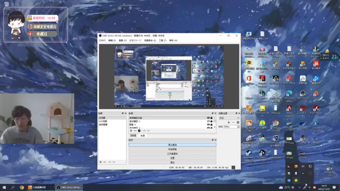The image size is (340, 191).
Task: Move selected scene down in list
Action: [x=114, y=162]
